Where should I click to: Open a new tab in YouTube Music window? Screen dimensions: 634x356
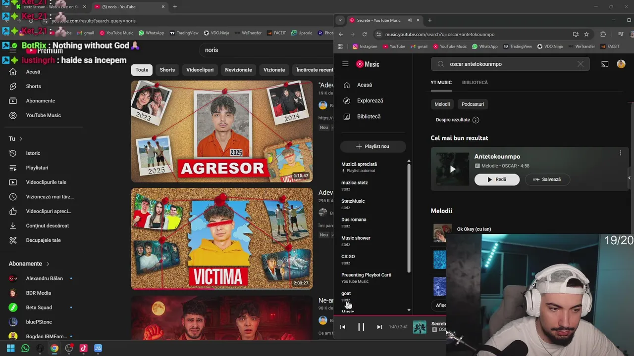[x=429, y=20]
